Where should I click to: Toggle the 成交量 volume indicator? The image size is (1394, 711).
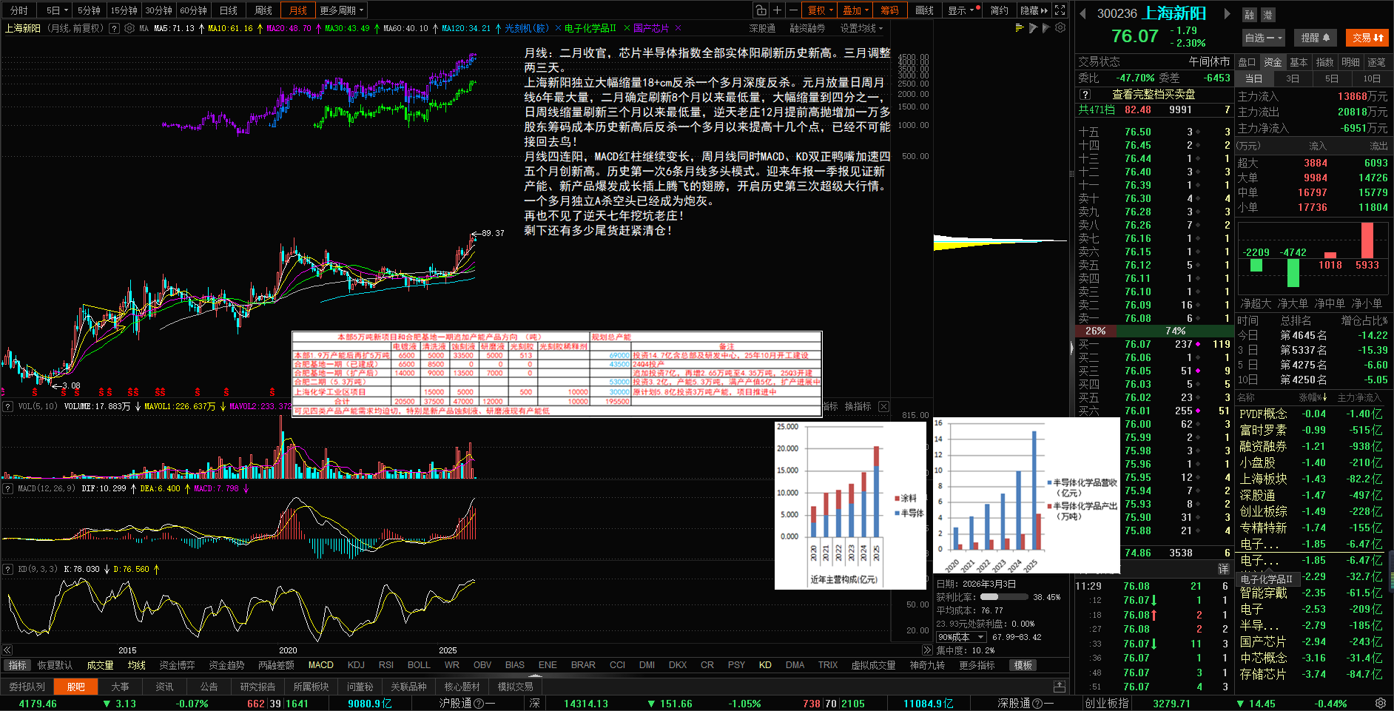point(100,665)
